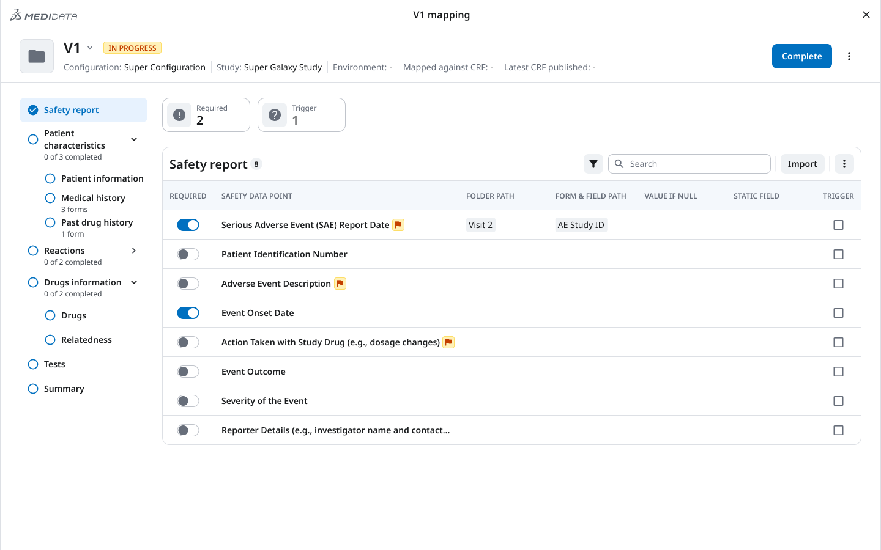Toggle Required for Severity of the Event
Image resolution: width=881 pixels, height=550 pixels.
188,401
